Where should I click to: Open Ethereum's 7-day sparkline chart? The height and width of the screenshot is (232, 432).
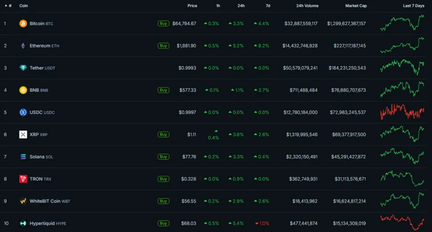click(402, 45)
